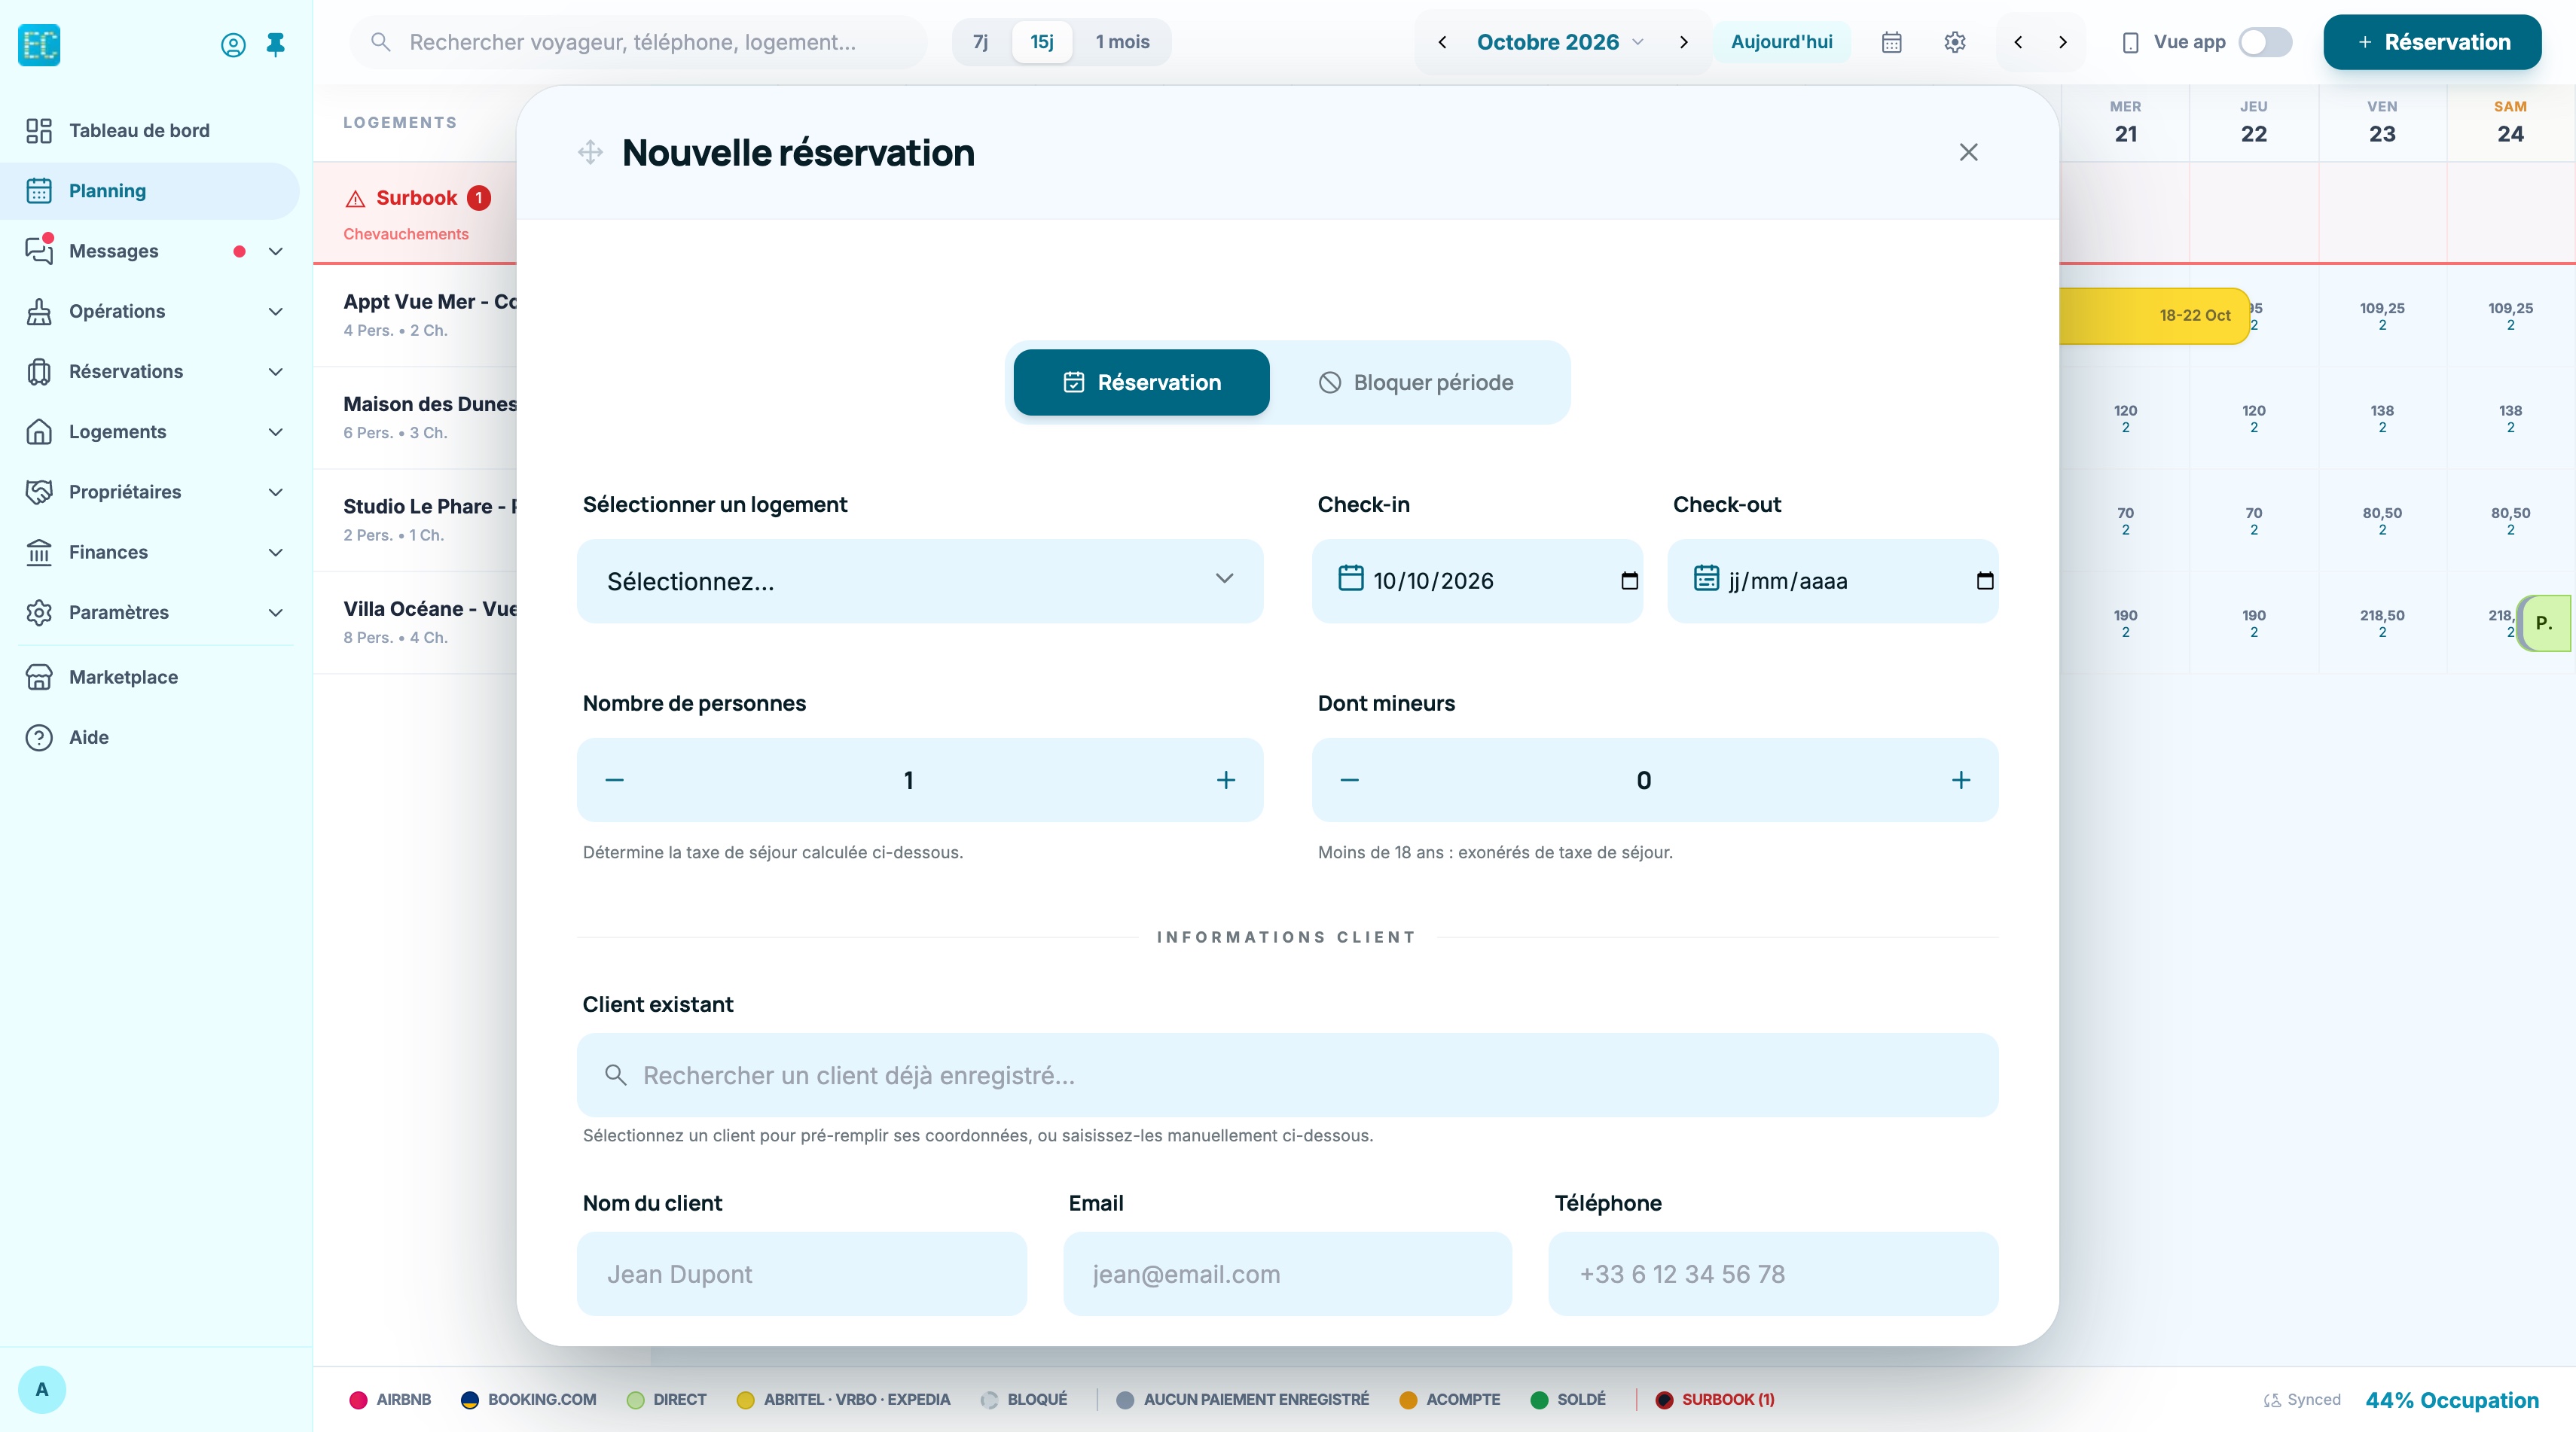Select the 15j view

[x=1042, y=42]
